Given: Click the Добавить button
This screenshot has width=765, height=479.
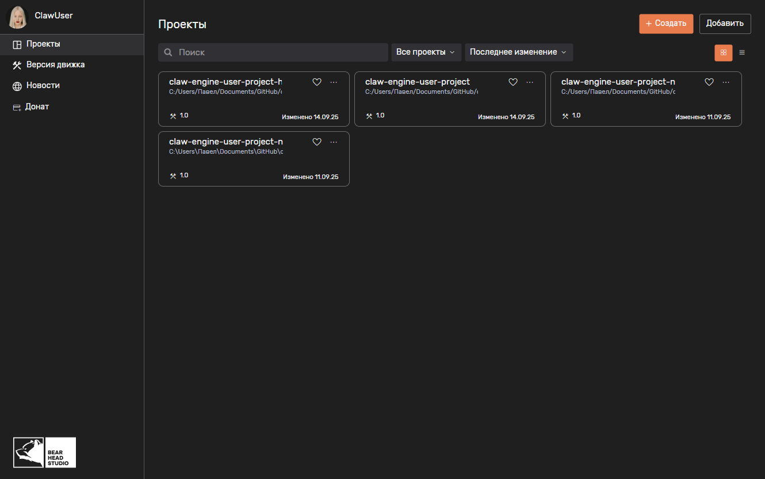Looking at the screenshot, I should 725,24.
